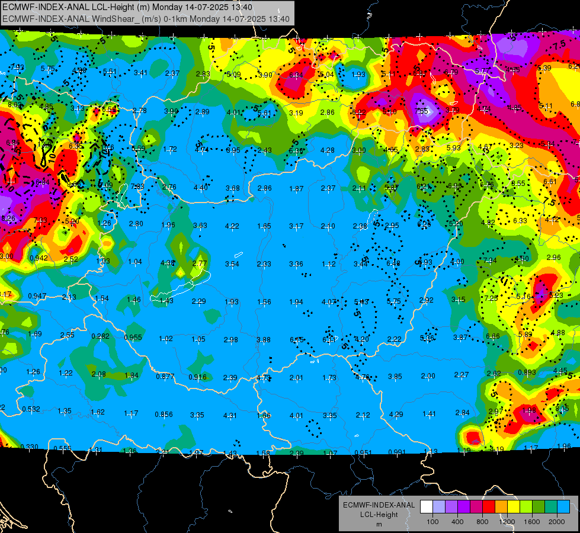Click the grid value 2.62
Screen dimensions: 580x533
[494, 373]
